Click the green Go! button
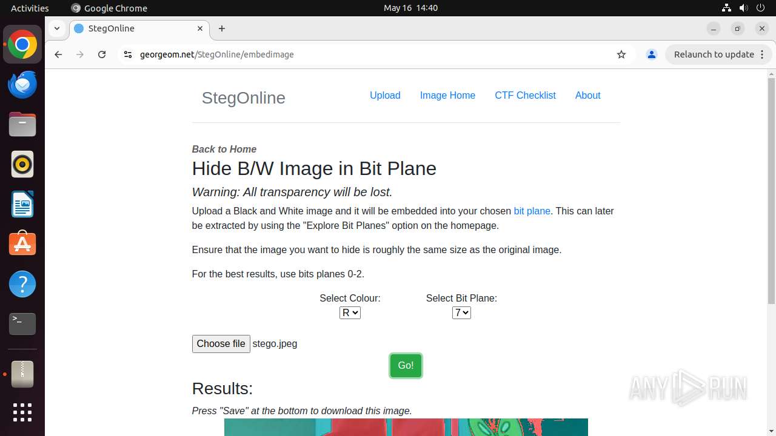The width and height of the screenshot is (776, 436). (406, 365)
